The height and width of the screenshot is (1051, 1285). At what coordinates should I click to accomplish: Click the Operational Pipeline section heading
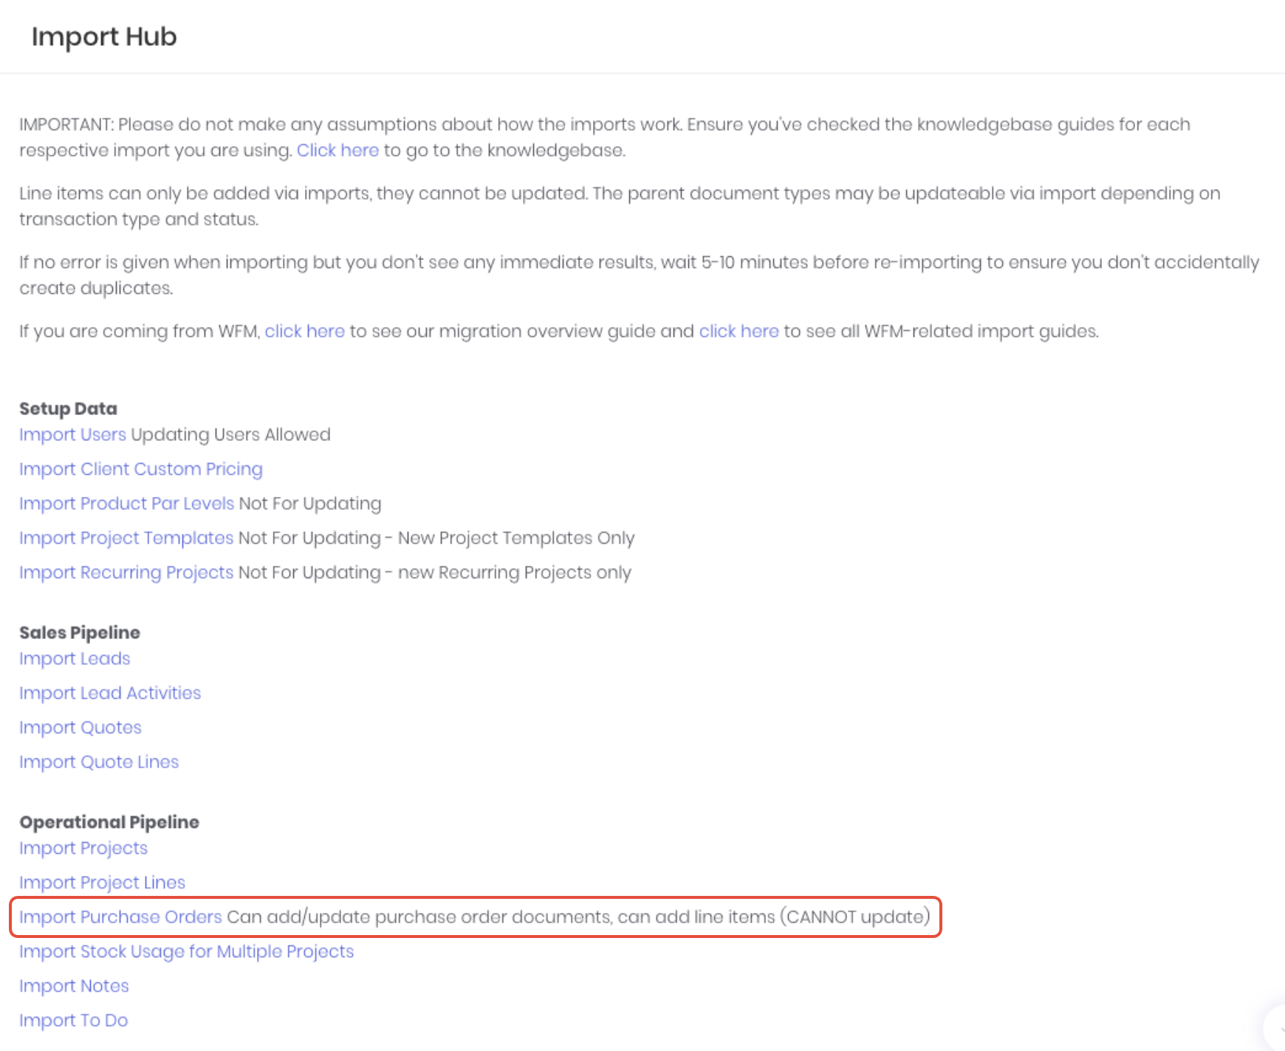109,822
